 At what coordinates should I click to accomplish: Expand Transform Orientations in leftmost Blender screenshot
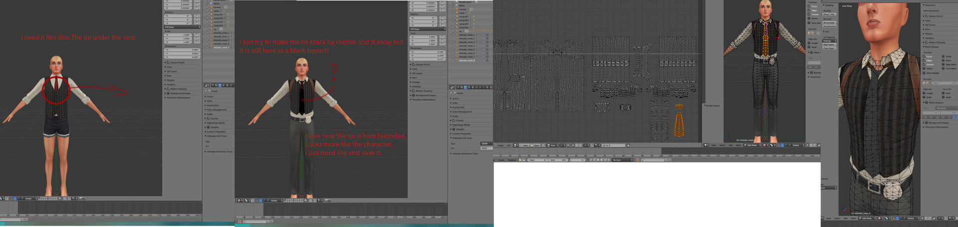[x=178, y=98]
